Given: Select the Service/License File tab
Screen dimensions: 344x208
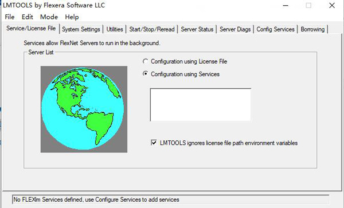Looking at the screenshot, I should [31, 28].
